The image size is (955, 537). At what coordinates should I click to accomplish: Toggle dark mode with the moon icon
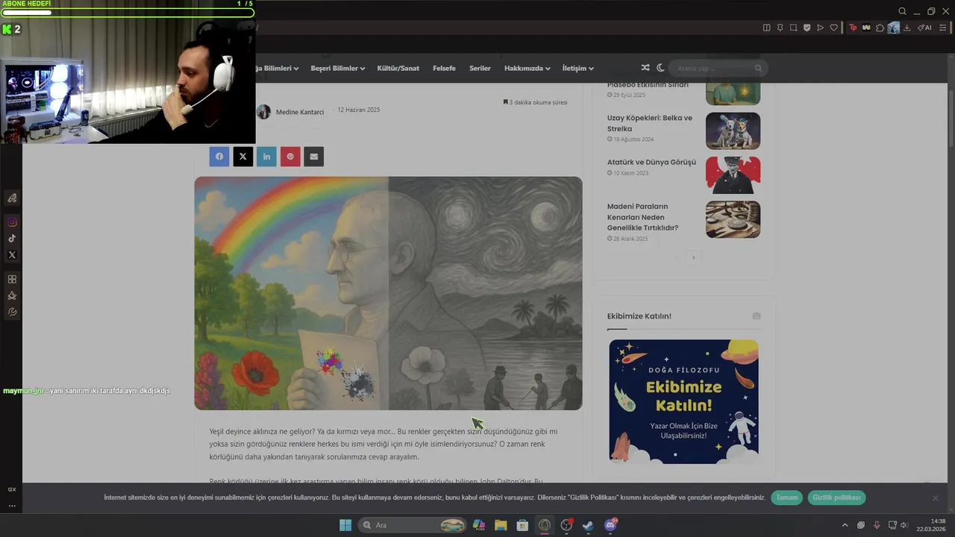(x=660, y=68)
